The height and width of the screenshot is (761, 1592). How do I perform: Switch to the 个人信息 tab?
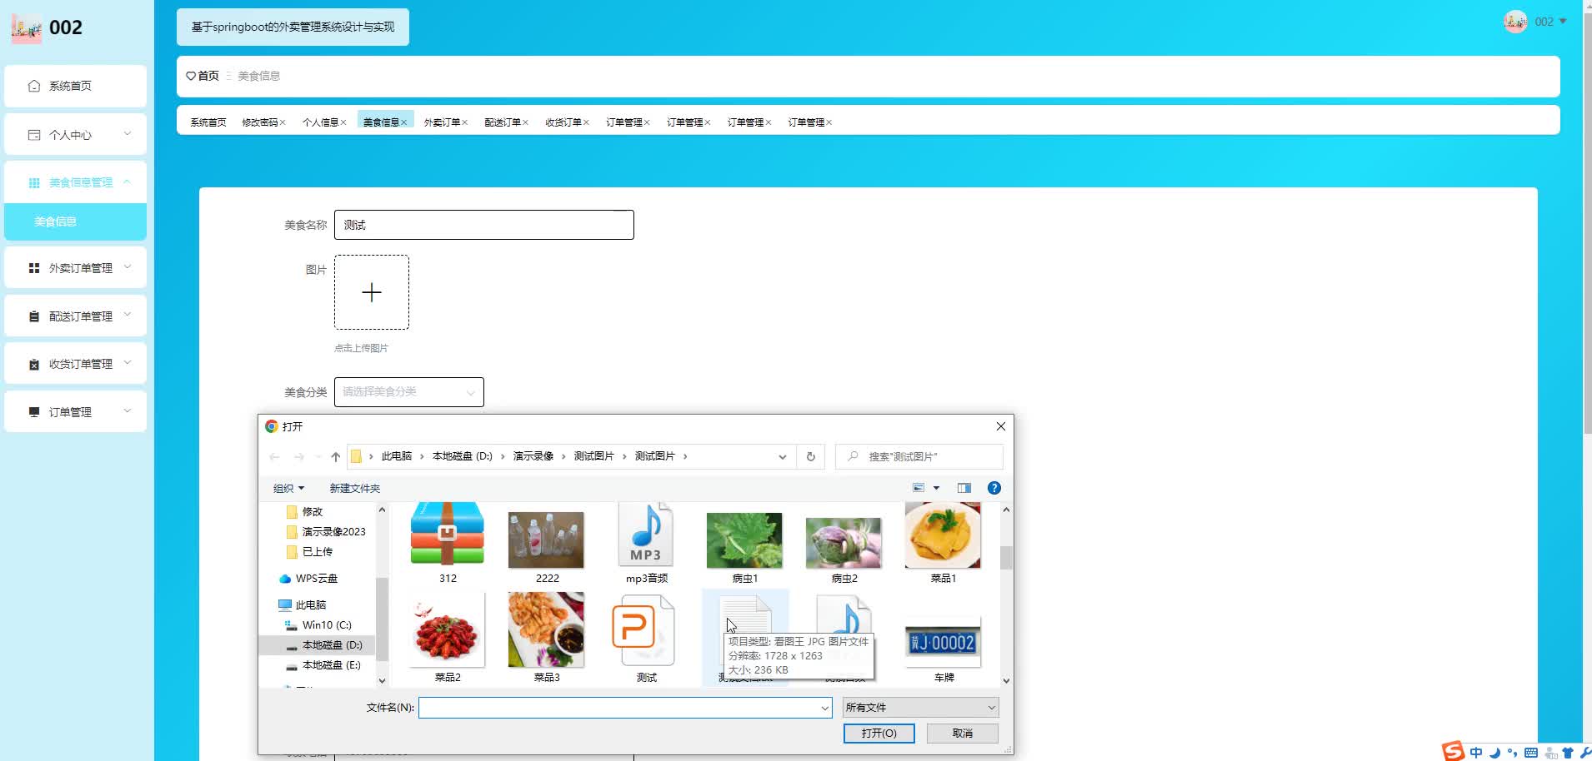pyautogui.click(x=320, y=122)
